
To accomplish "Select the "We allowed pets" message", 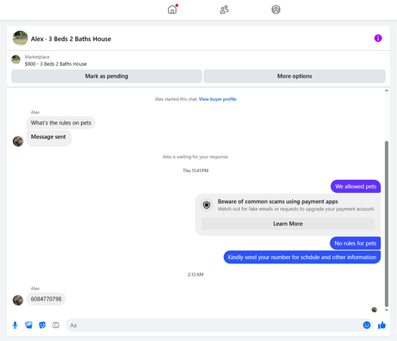I will [356, 186].
